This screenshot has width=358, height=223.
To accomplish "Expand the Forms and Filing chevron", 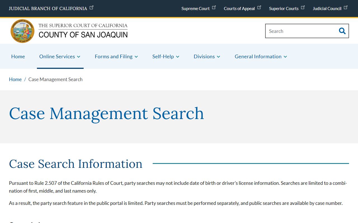I will coord(136,57).
